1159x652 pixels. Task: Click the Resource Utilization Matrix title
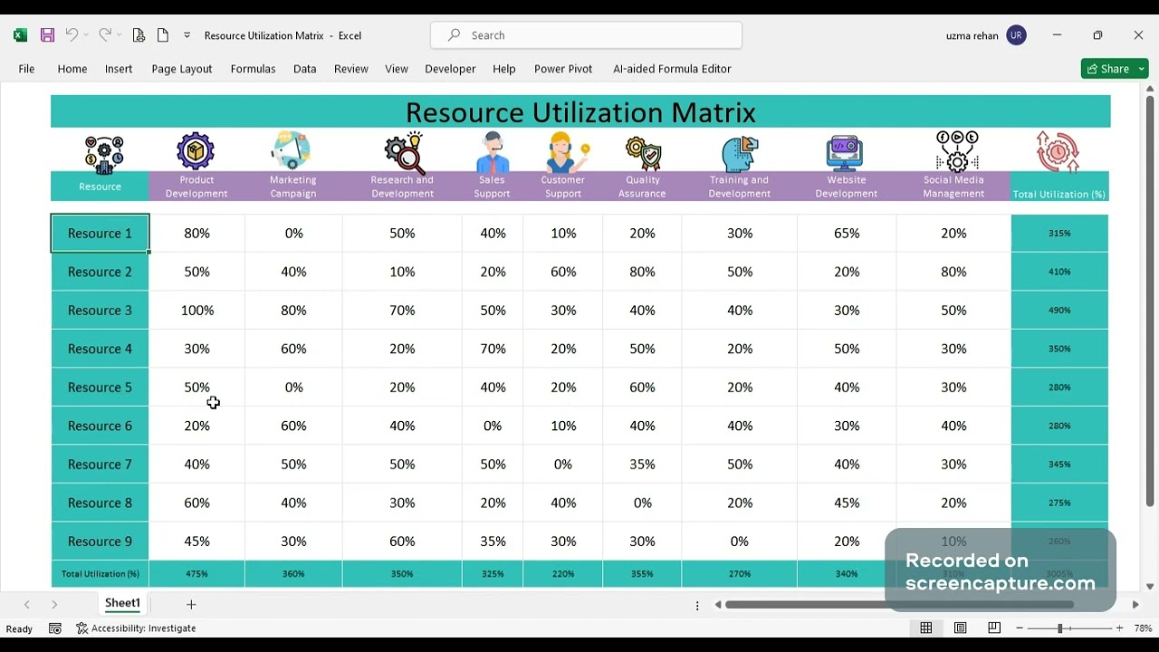point(580,112)
